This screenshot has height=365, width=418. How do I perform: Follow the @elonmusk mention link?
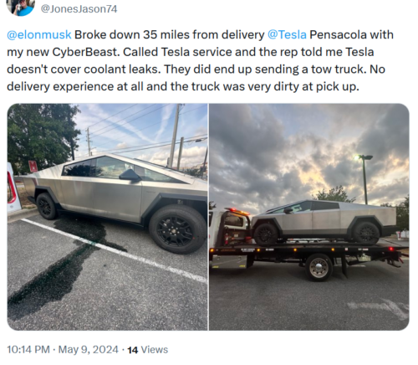pos(39,35)
